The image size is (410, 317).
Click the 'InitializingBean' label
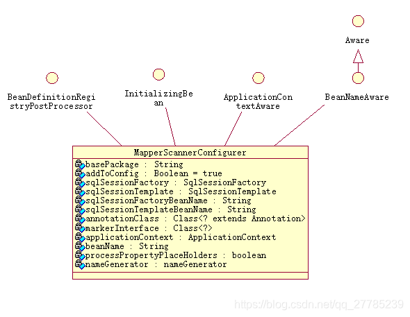pyautogui.click(x=158, y=98)
